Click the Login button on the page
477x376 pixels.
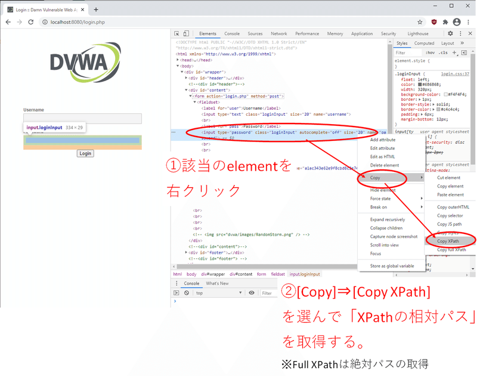(85, 153)
